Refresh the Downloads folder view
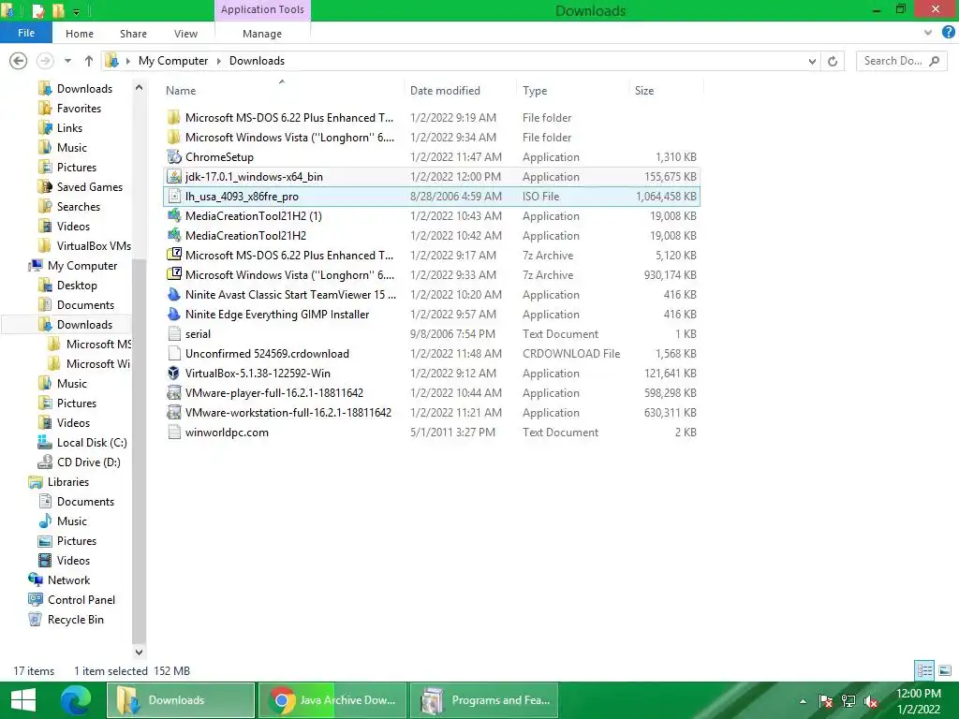 pos(833,61)
